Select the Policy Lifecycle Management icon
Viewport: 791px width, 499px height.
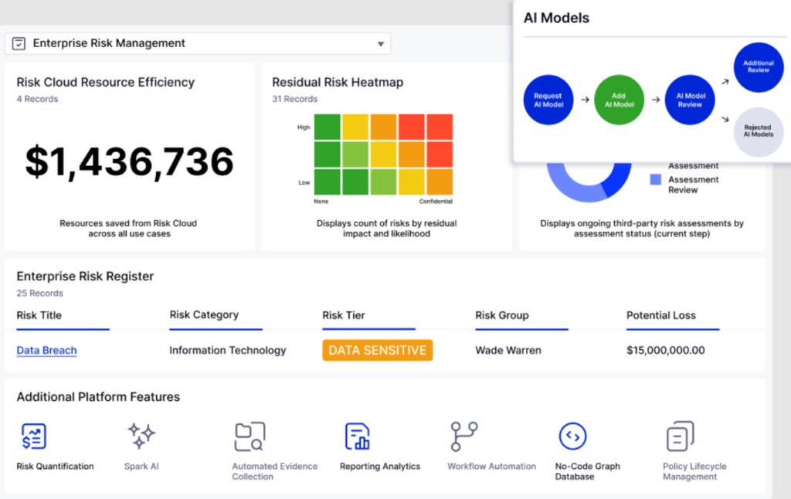680,436
